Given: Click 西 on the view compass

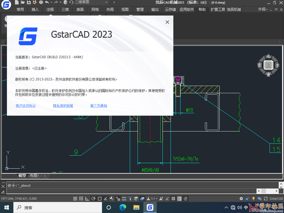Looking at the screenshot, I should [259, 65].
